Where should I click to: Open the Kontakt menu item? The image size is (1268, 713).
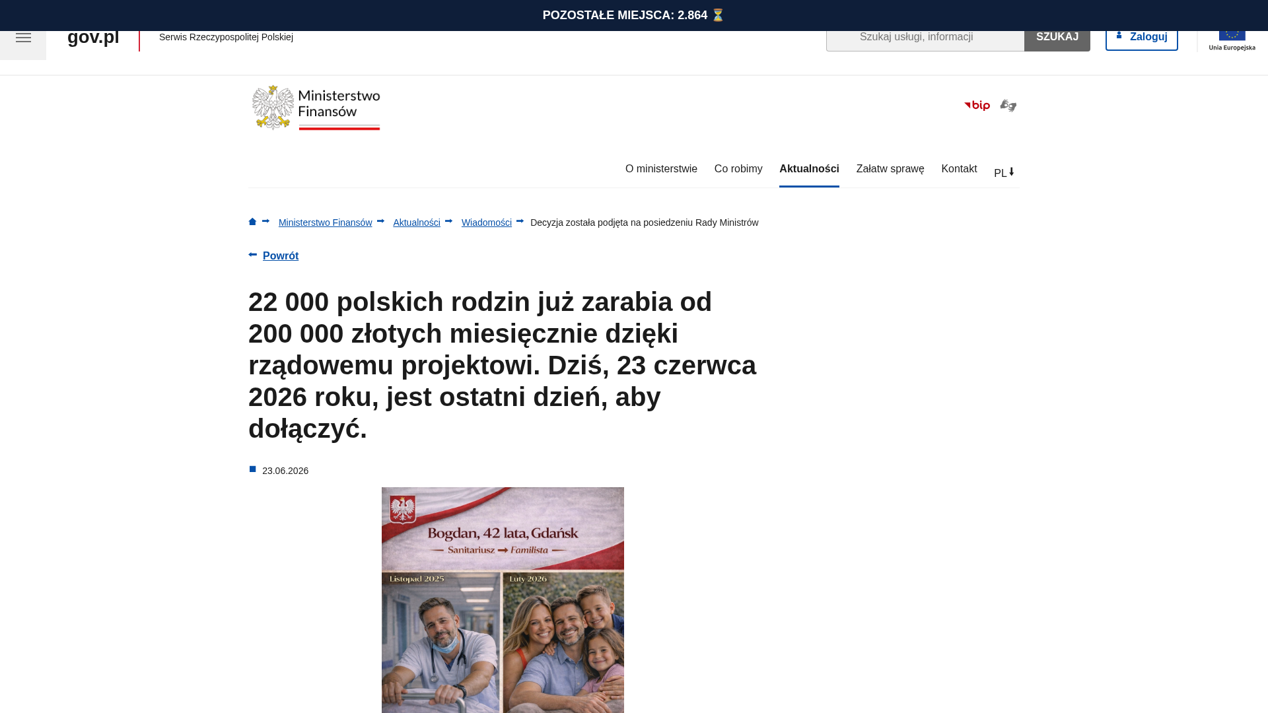pyautogui.click(x=959, y=169)
